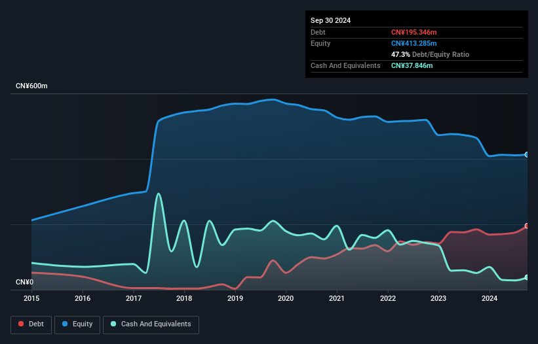Screen dimensions: 538x344
Task: Click the CN¥0 y-axis label
Action: (x=25, y=282)
